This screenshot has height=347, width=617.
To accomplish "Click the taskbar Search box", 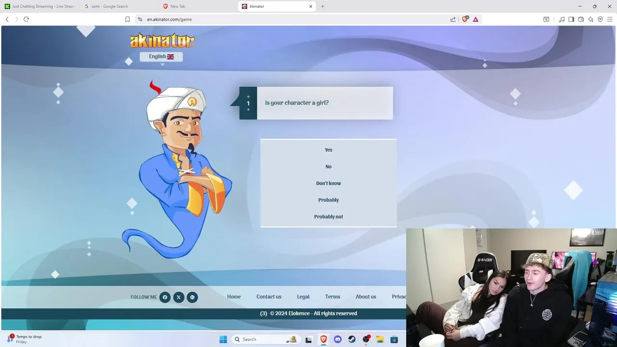I will tap(266, 339).
